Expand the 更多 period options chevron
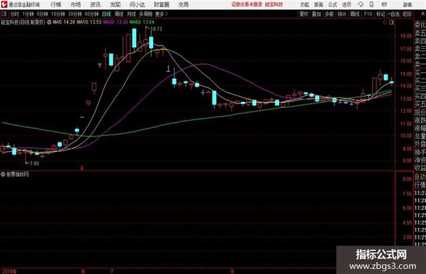 166,14
